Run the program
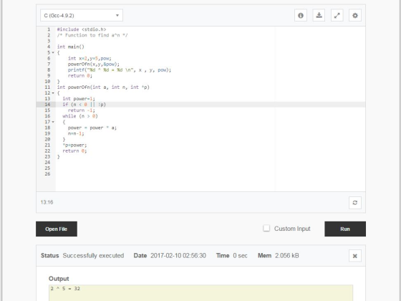This screenshot has height=301, width=401. [x=345, y=229]
